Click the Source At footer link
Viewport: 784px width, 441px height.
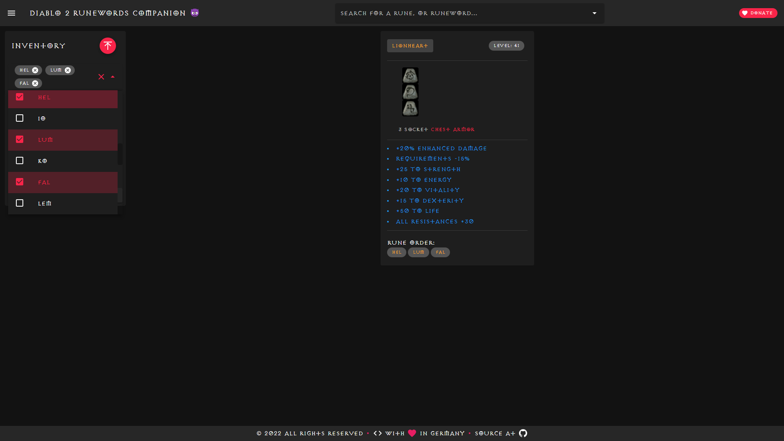click(x=495, y=433)
